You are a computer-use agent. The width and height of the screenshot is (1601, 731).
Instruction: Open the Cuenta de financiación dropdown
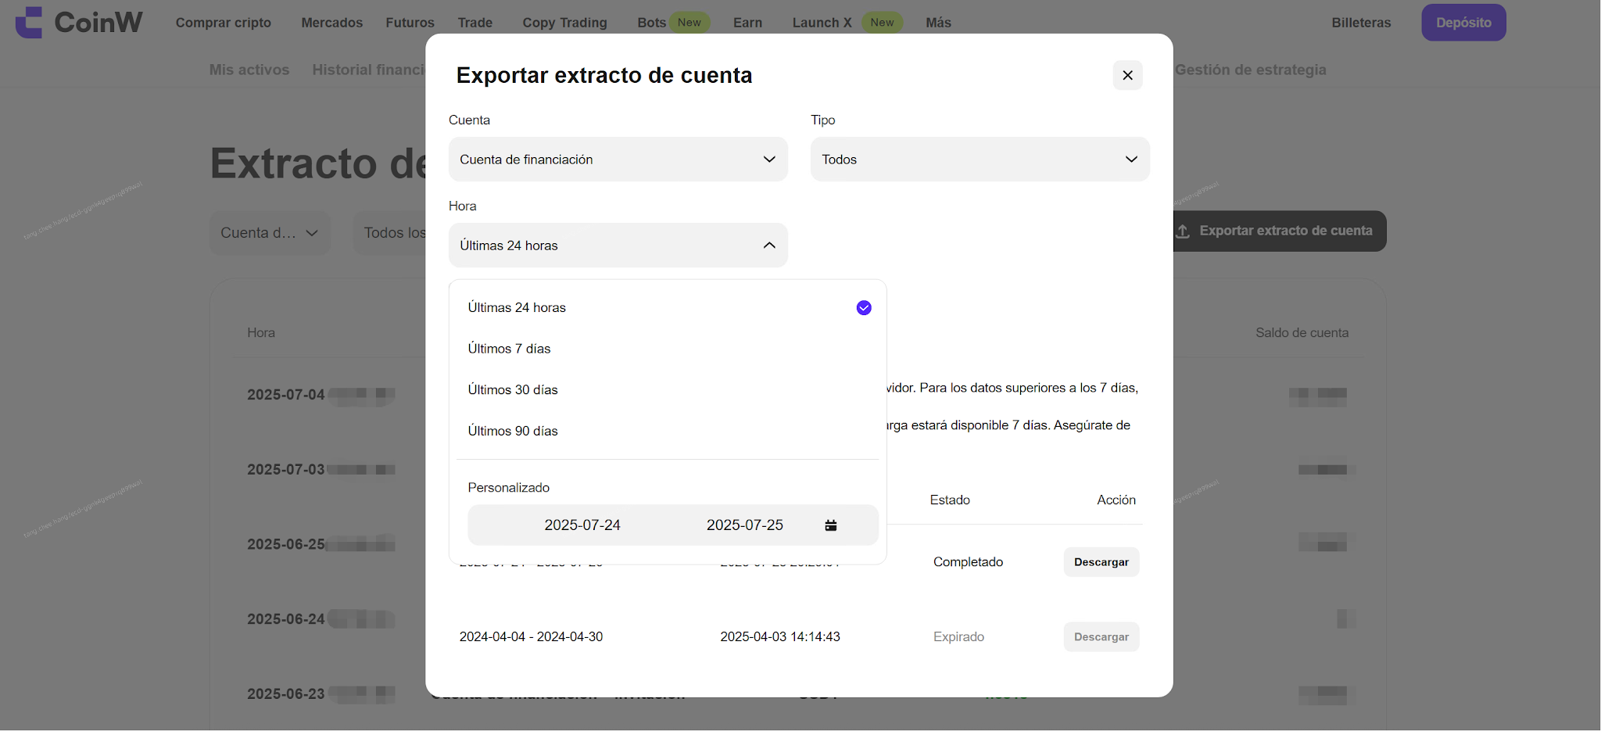point(618,159)
